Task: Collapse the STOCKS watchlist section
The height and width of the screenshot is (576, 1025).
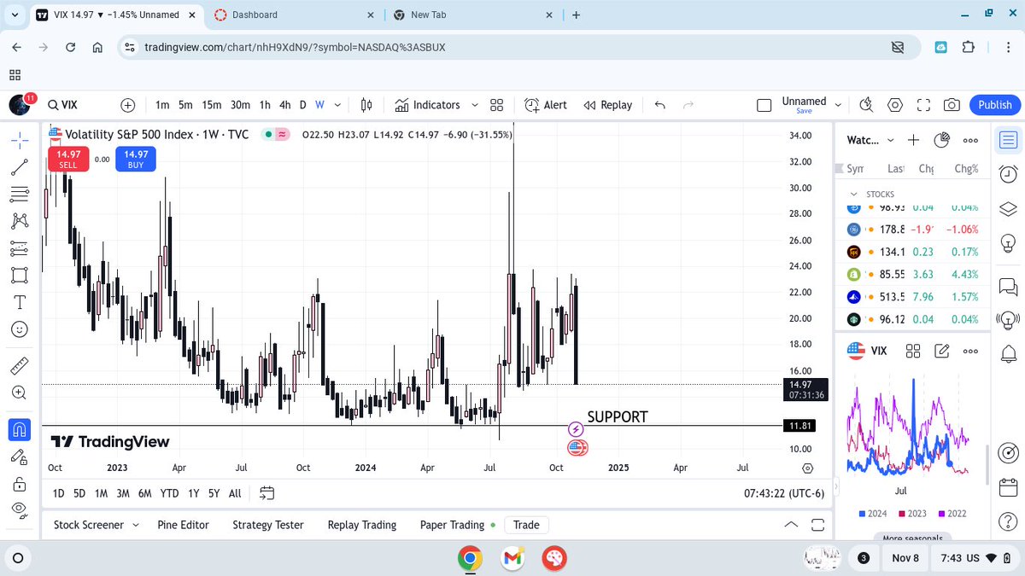Action: (x=853, y=195)
